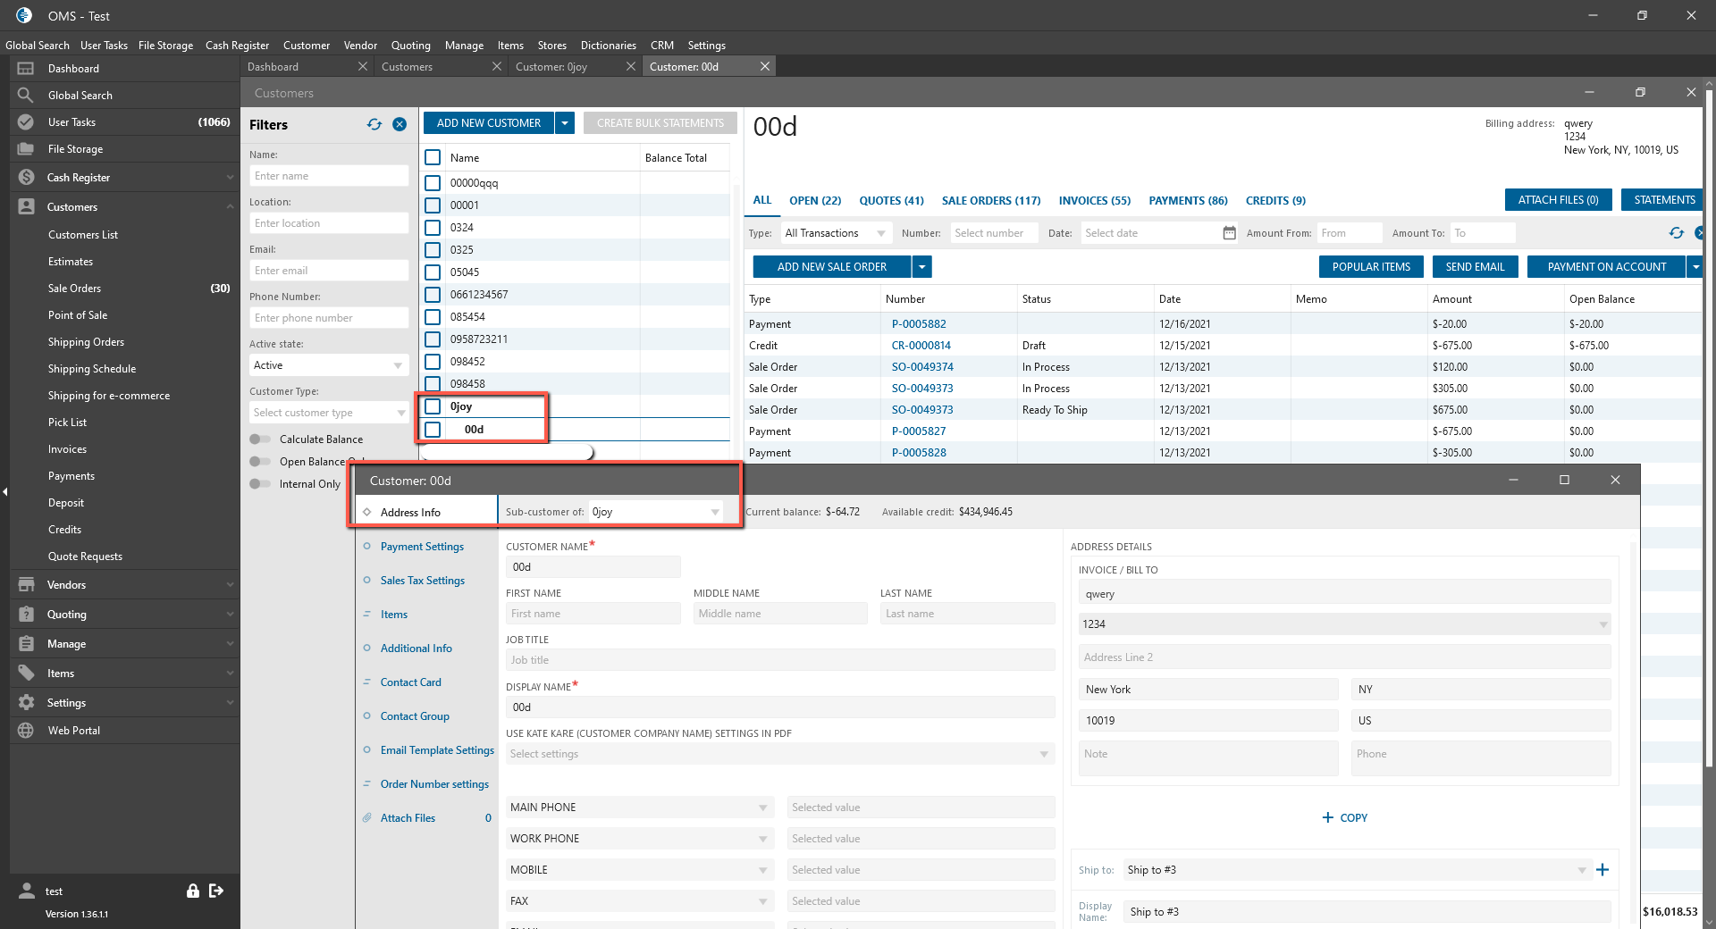The height and width of the screenshot is (929, 1716).
Task: Expand the Sub-customer of dropdown
Action: coord(714,512)
